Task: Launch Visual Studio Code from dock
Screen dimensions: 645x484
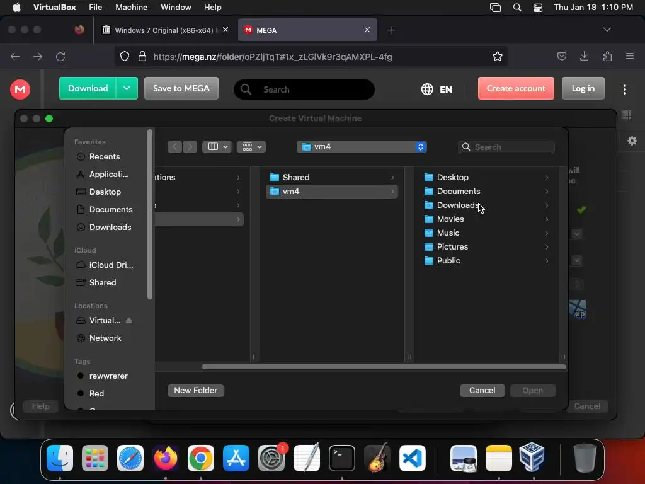Action: (x=412, y=458)
